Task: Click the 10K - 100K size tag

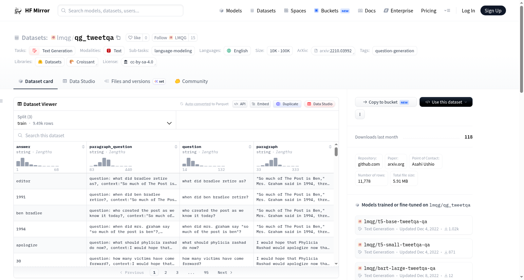Action: tap(280, 51)
